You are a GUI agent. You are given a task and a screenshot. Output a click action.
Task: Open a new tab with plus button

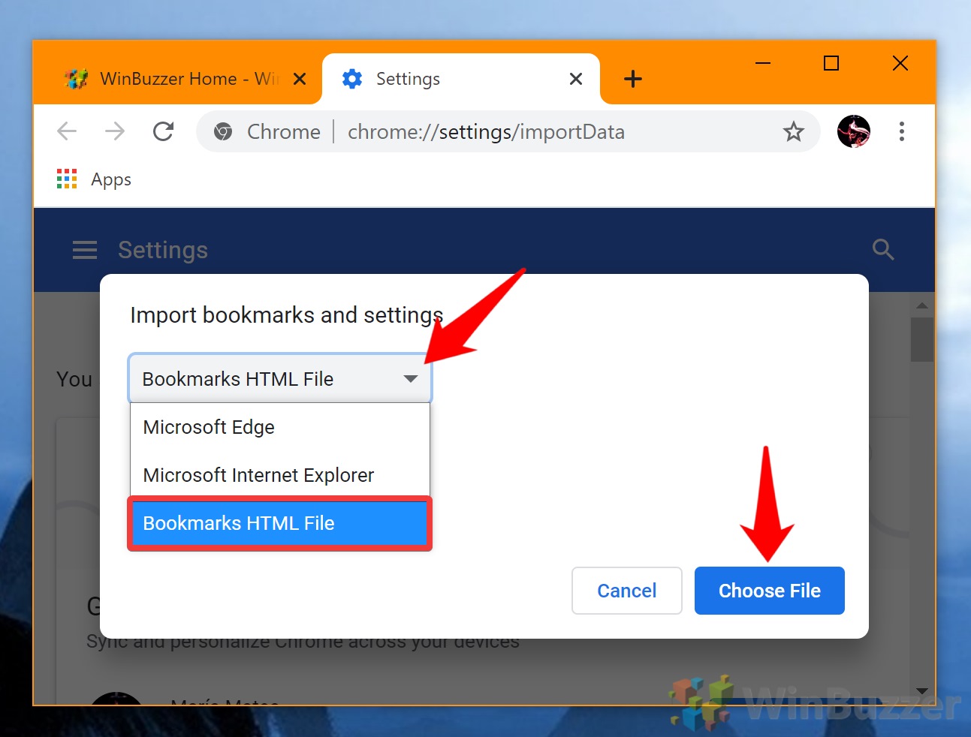click(633, 79)
